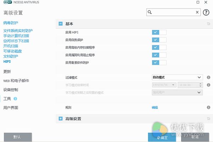
Task: Open dropdown for mode after learning expires
Action: [177, 93]
